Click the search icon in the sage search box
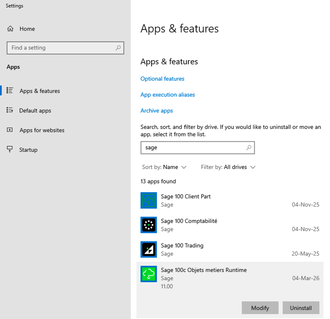330x319 pixels. 249,148
